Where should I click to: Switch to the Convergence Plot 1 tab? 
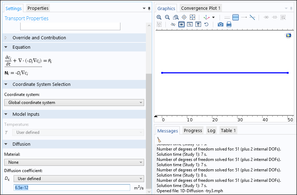(x=200, y=8)
